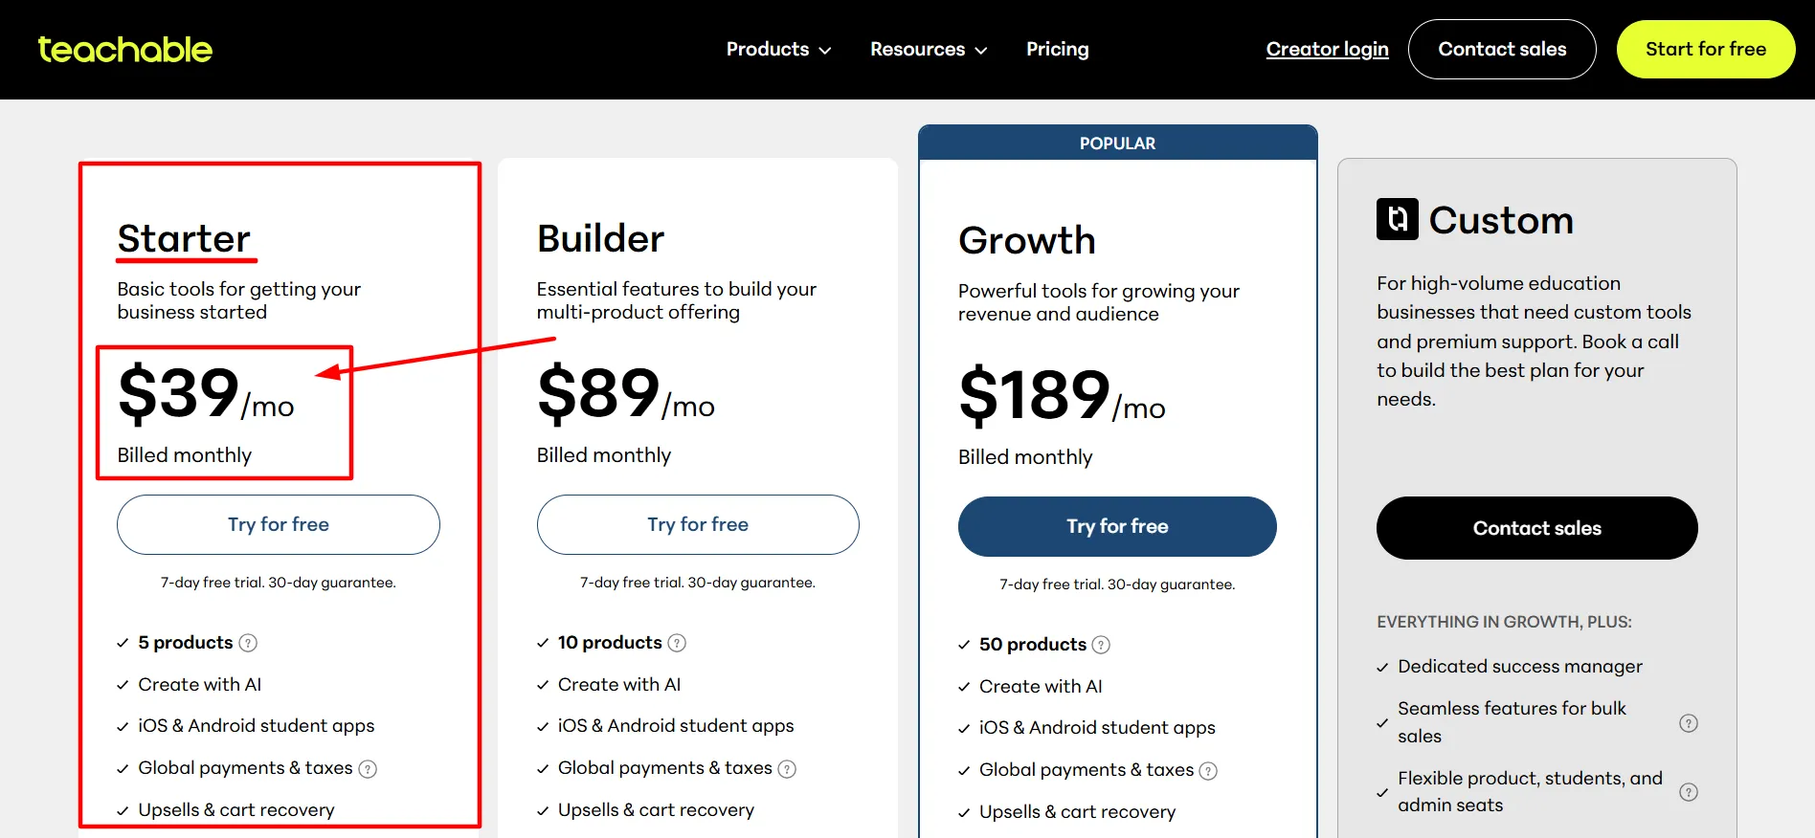Open the Pricing menu item

point(1057,49)
